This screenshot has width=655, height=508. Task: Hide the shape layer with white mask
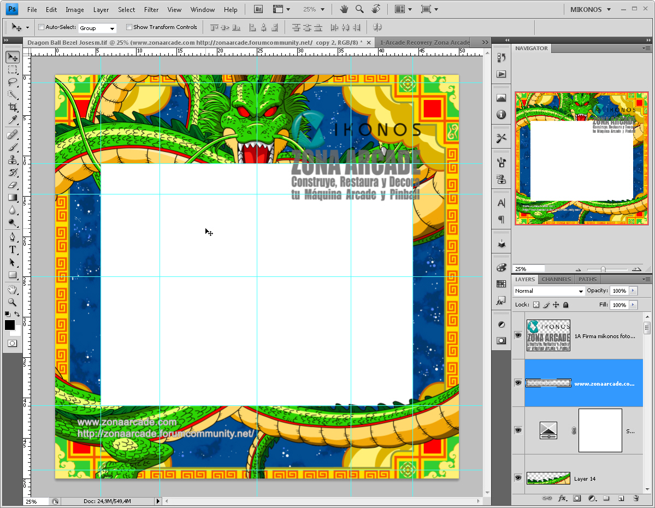click(518, 430)
